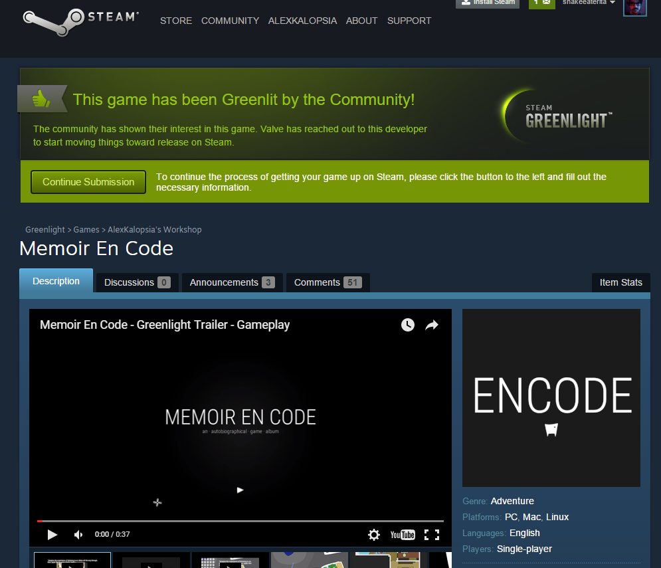The image size is (661, 568).
Task: Switch to the Discussions tab
Action: pos(137,282)
